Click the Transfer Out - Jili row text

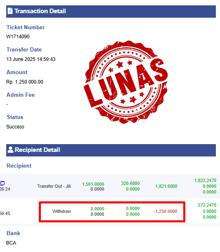tap(54, 186)
